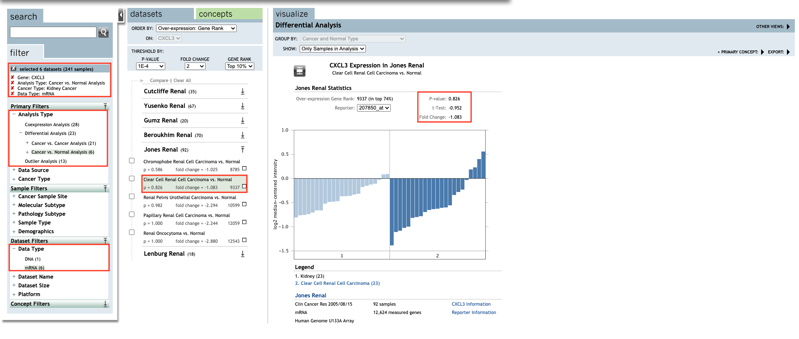The height and width of the screenshot is (339, 799).
Task: Select the visualize tab
Action: [x=294, y=14]
